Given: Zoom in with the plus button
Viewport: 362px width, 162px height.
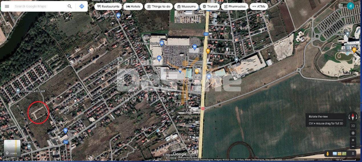Looking at the screenshot, I should point(353,140).
